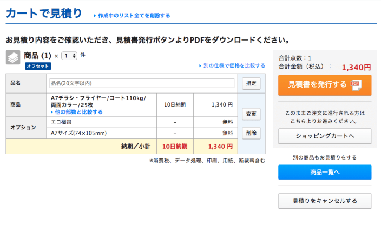This screenshot has width=381, height=238.
Task: Click the arrow before 別の仕様で価格を比較する
Action: tap(200, 66)
